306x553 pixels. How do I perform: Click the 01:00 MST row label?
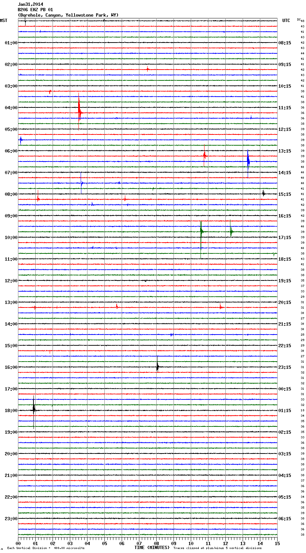tap(11, 43)
